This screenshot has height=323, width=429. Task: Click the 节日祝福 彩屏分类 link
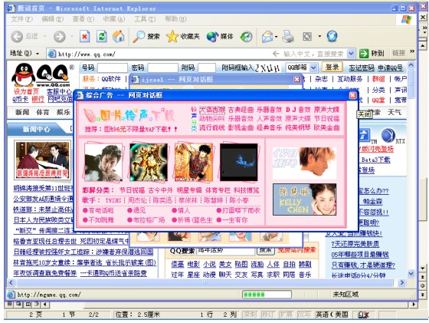132,190
